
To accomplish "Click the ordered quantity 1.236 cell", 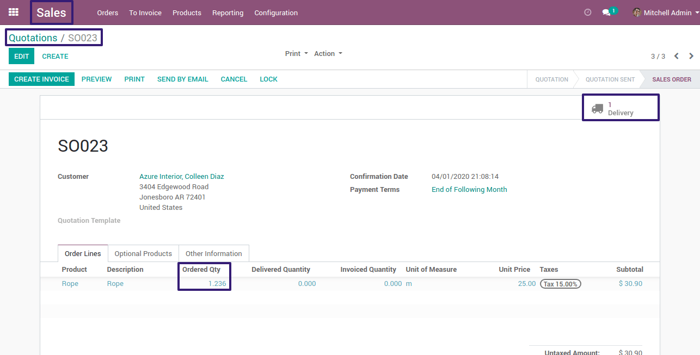I will tap(217, 284).
